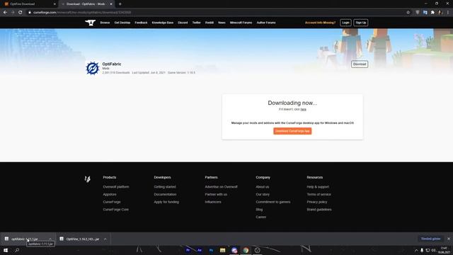
Task: Open Brand guidelines footer link
Action: click(x=319, y=210)
